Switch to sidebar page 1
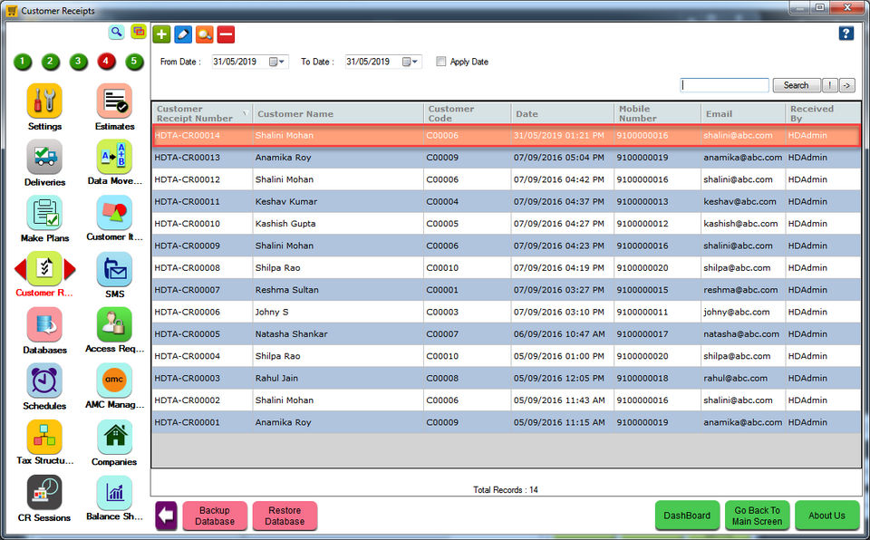Screen dimensions: 870x540 [23, 62]
